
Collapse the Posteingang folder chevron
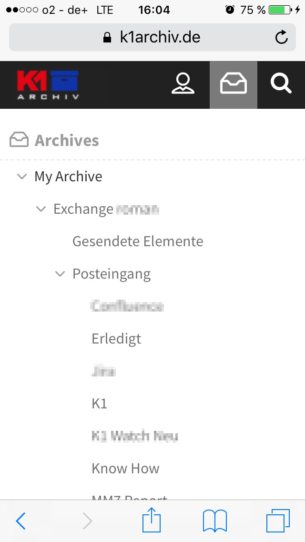60,274
